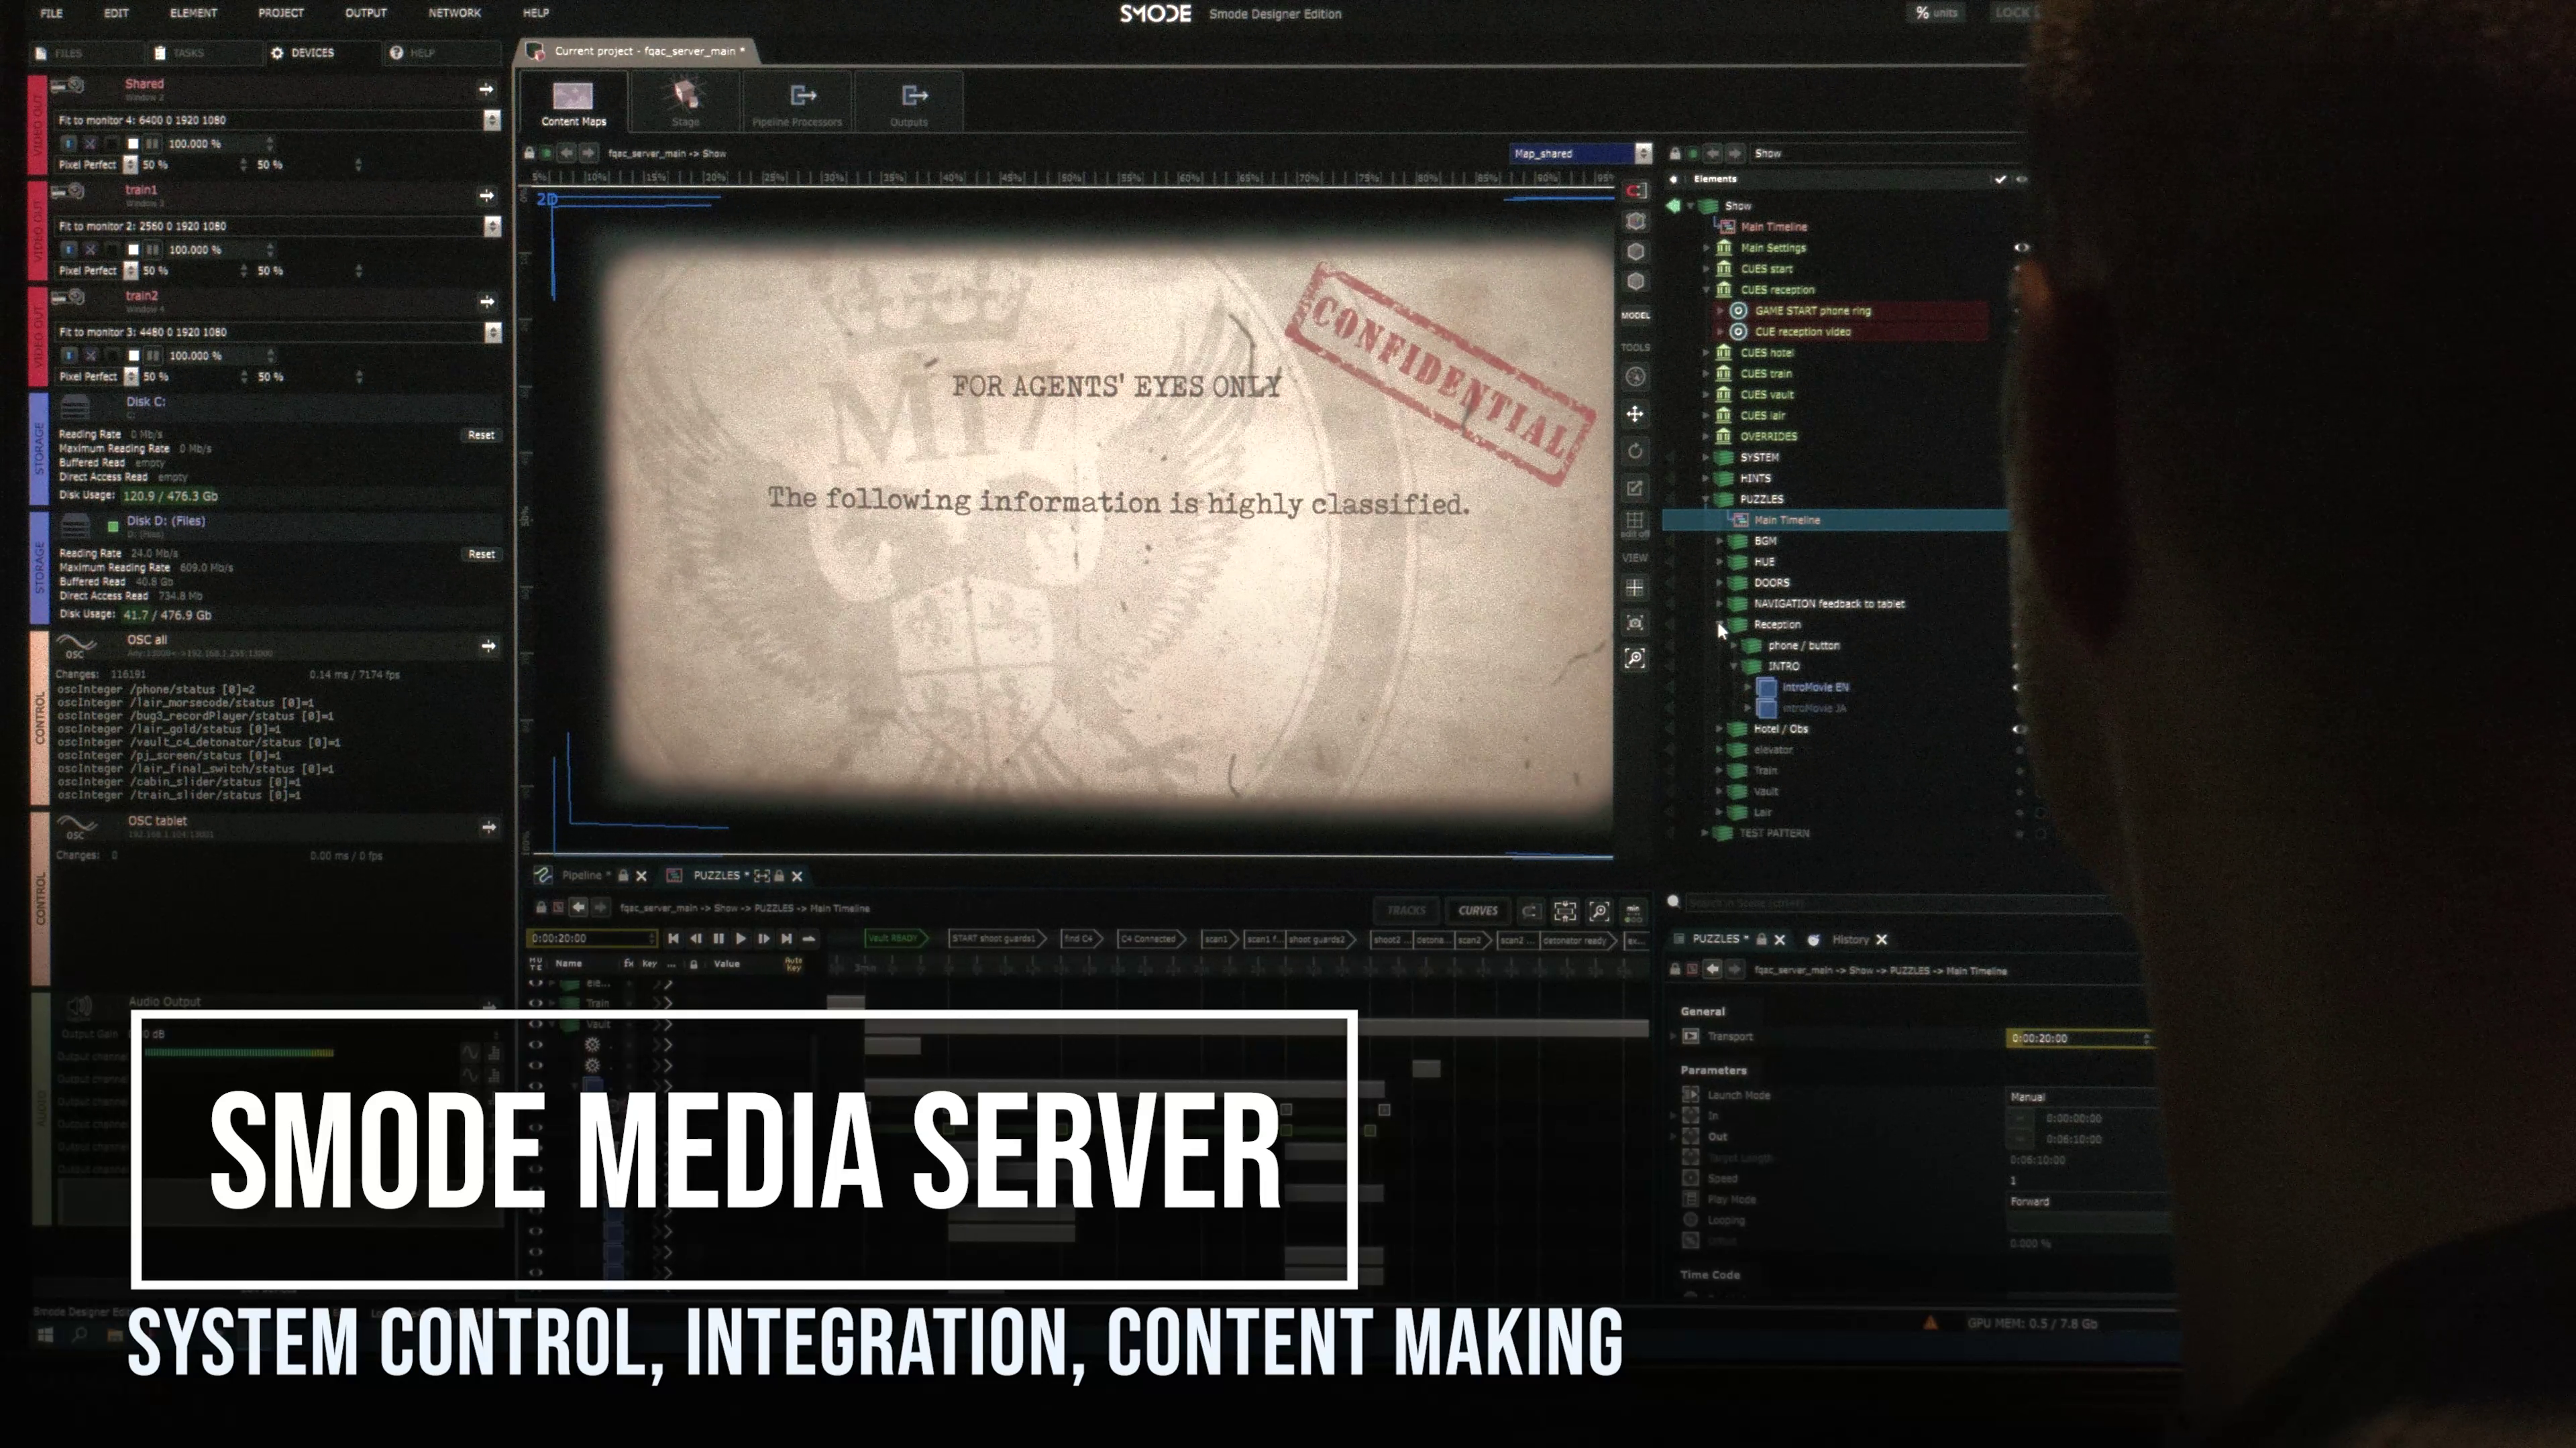This screenshot has width=2576, height=1448.
Task: Reset Disk C reading rate
Action: click(x=481, y=434)
